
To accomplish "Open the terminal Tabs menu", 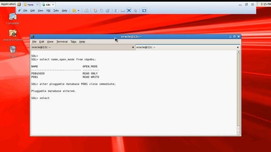I will 73,41.
